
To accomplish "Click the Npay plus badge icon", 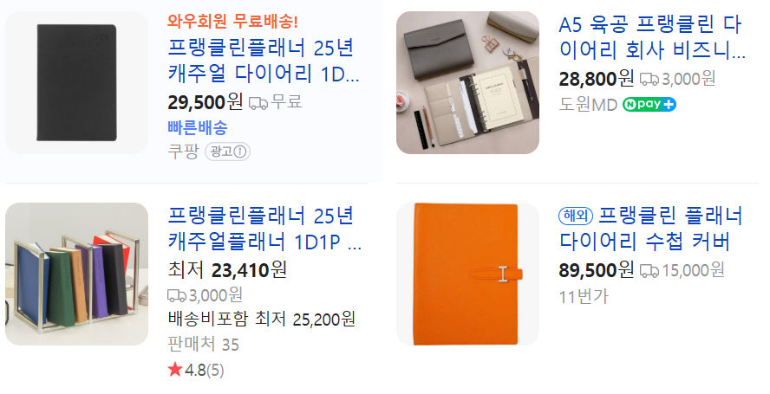I will (649, 105).
